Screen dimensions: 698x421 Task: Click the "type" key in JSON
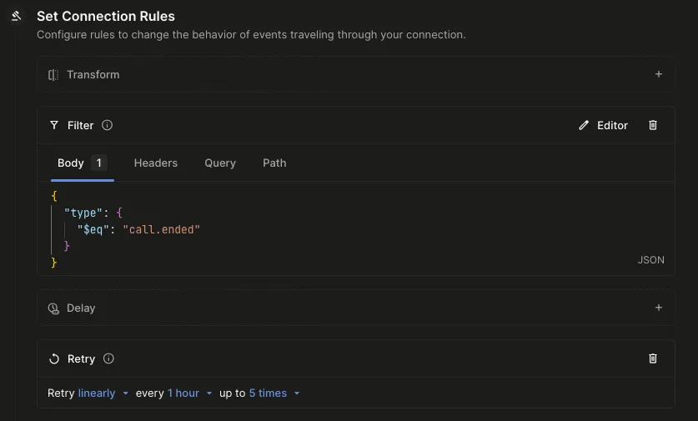pyautogui.click(x=83, y=213)
